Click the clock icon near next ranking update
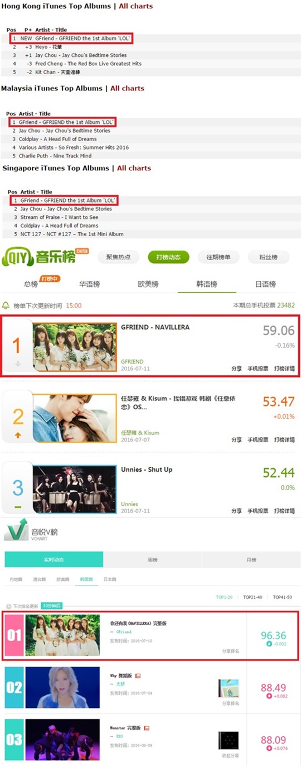This screenshot has width=301, height=771. point(8,606)
